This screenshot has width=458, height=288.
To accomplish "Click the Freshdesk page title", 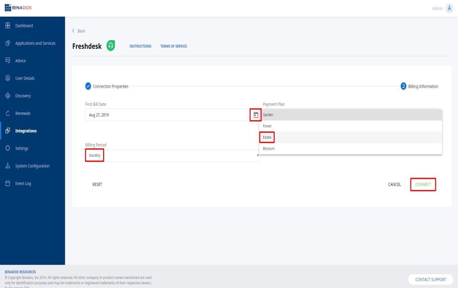I will (x=87, y=46).
